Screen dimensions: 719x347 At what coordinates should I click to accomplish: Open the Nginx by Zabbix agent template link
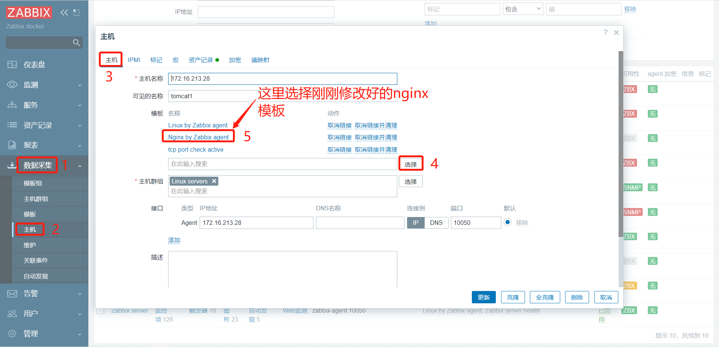tap(198, 137)
